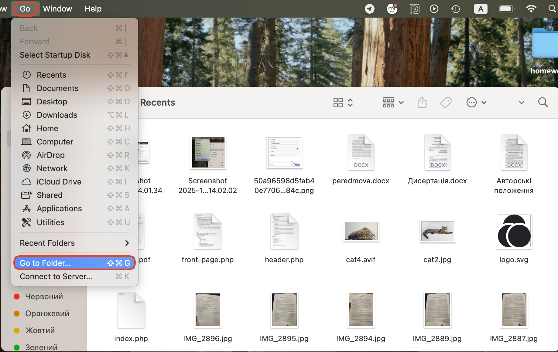
Task: Click the search magnifier in Finder toolbar
Action: pos(543,102)
